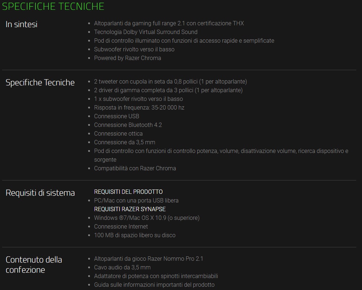Click the "REQUISITI RAZER SYNAPSE" subheading

click(130, 209)
